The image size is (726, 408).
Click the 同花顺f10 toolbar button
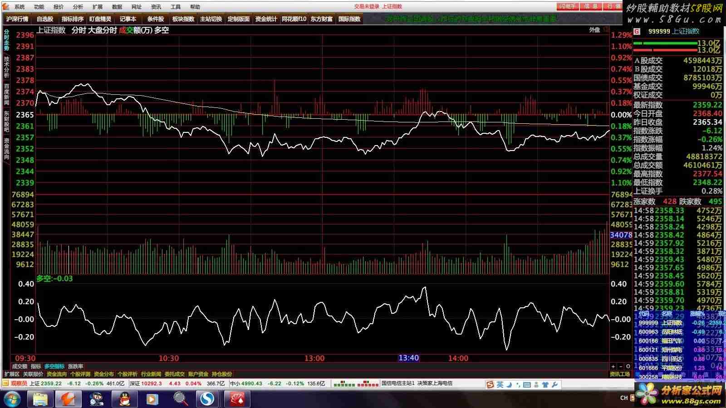tap(294, 19)
